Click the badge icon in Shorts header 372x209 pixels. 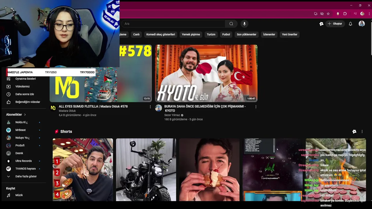354,132
